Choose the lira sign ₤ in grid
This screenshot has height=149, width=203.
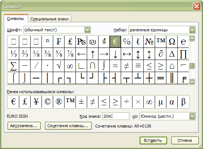[x=70, y=42]
